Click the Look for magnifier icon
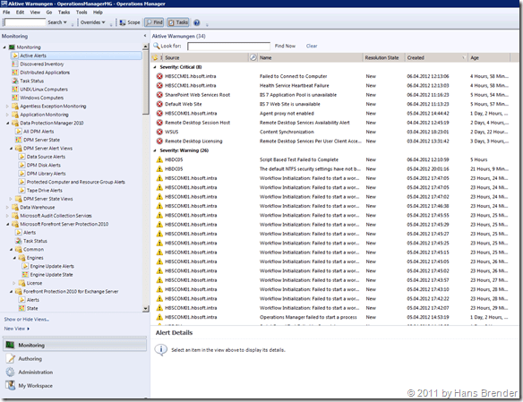This screenshot has height=402, width=523. pyautogui.click(x=156, y=46)
